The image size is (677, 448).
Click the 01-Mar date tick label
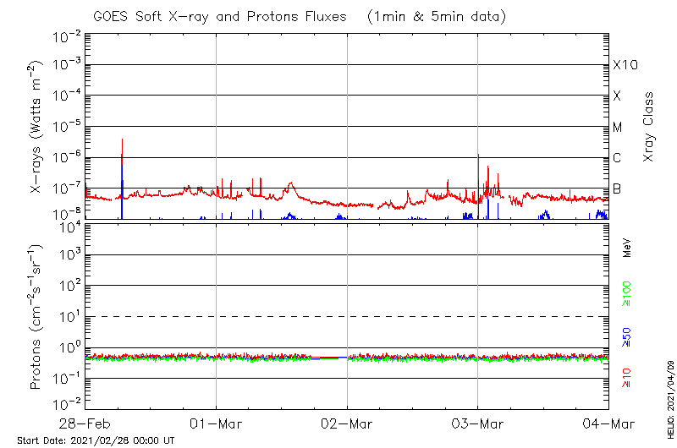point(217,423)
